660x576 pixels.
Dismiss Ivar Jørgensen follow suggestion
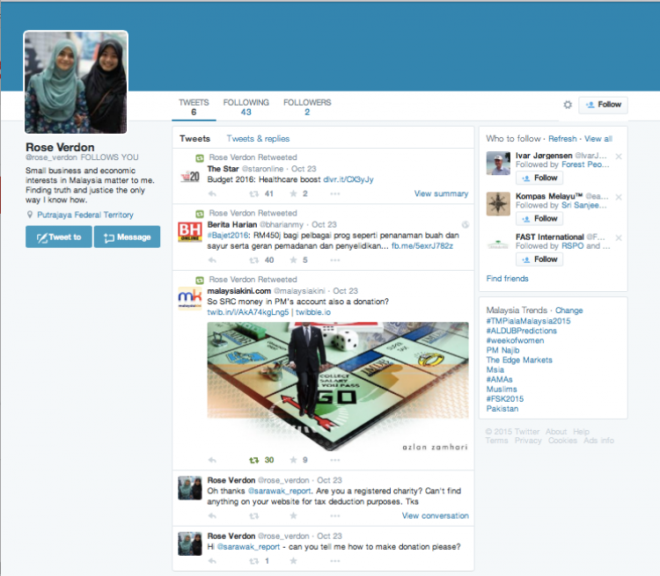pos(619,157)
